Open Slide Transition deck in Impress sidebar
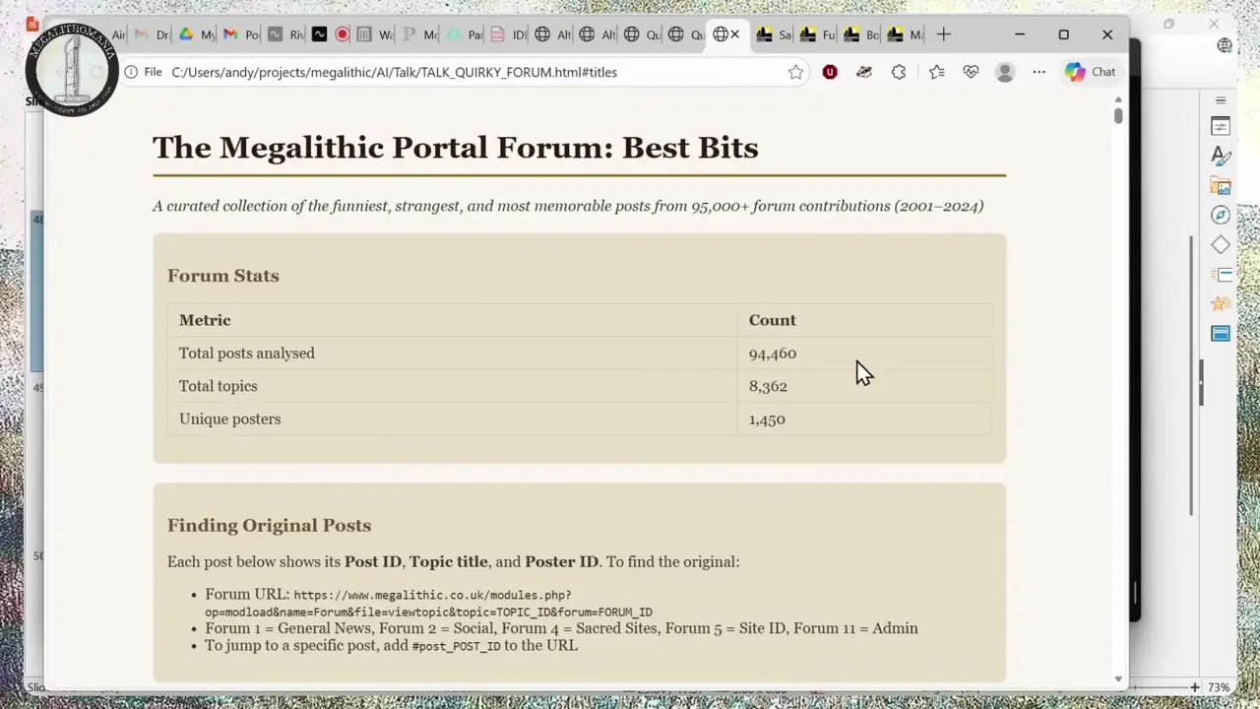 click(x=1221, y=274)
